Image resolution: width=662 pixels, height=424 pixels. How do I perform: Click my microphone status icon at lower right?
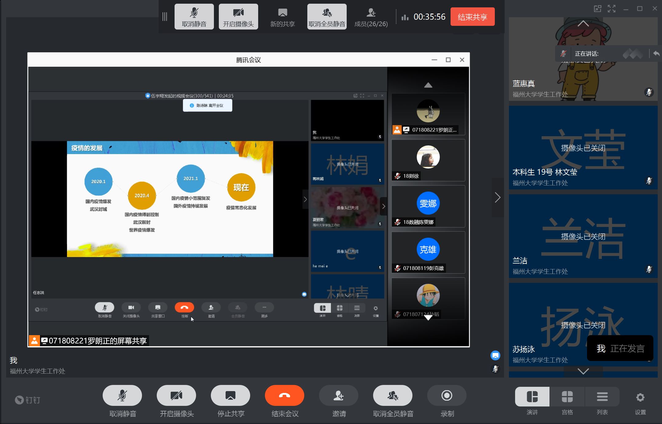(495, 369)
